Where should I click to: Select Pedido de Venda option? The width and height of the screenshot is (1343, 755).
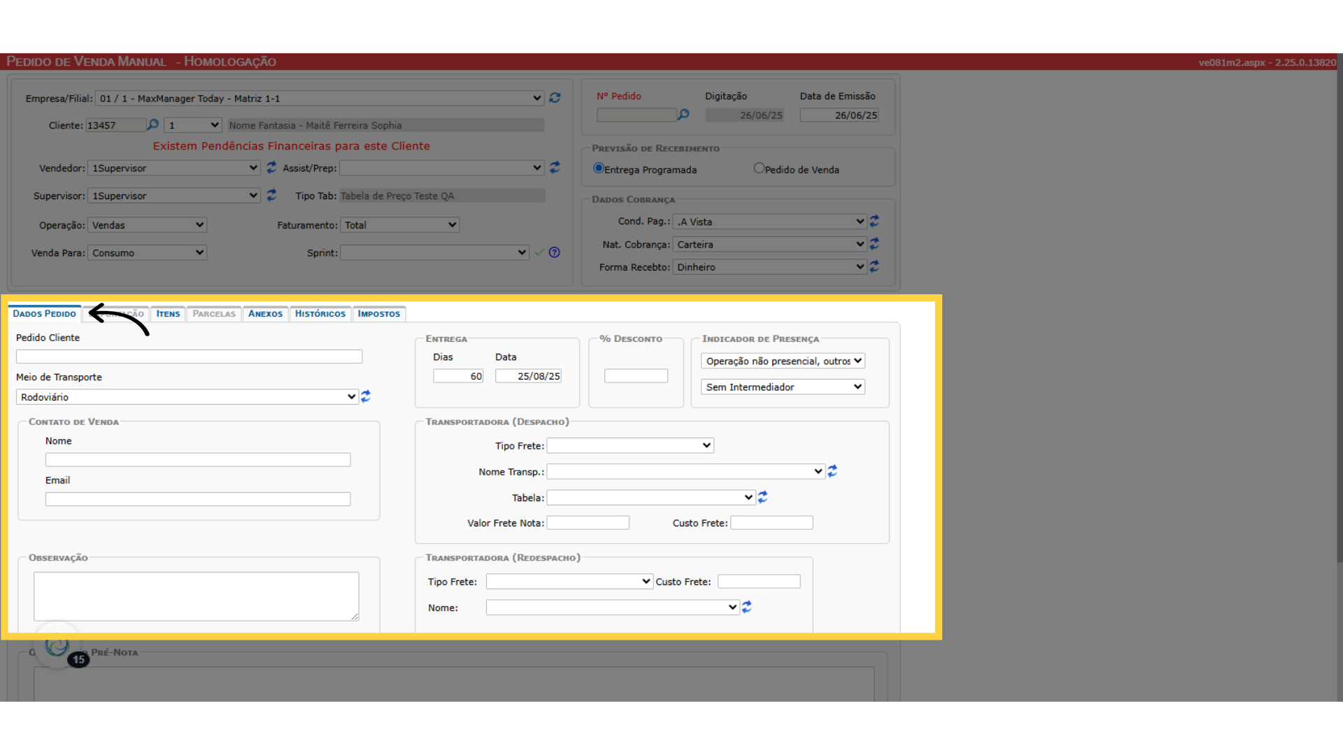[759, 168]
